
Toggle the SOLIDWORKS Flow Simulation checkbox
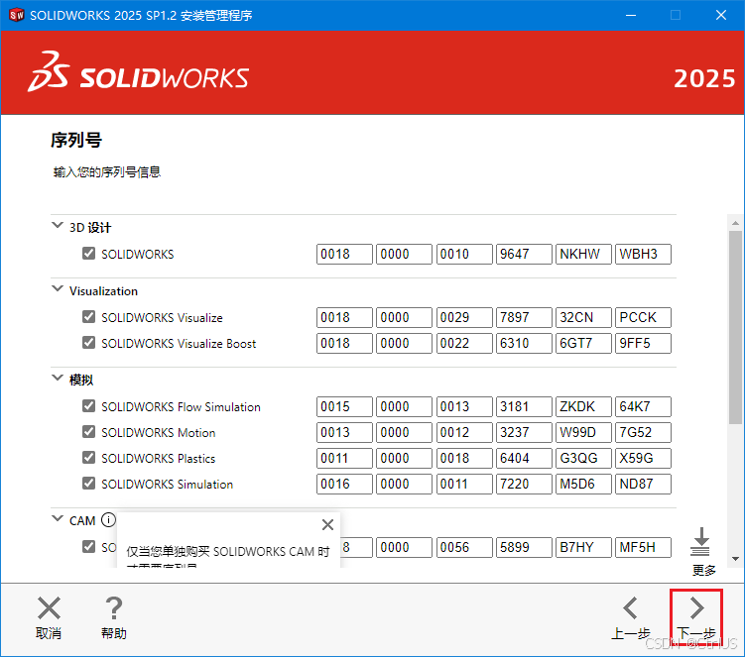(89, 406)
